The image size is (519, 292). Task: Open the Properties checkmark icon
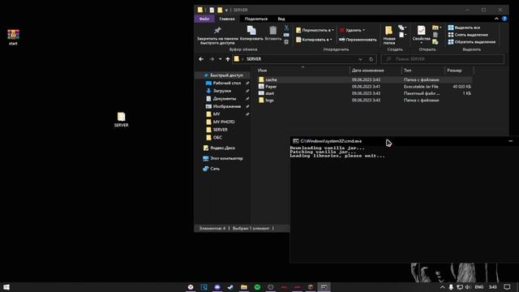(x=421, y=31)
